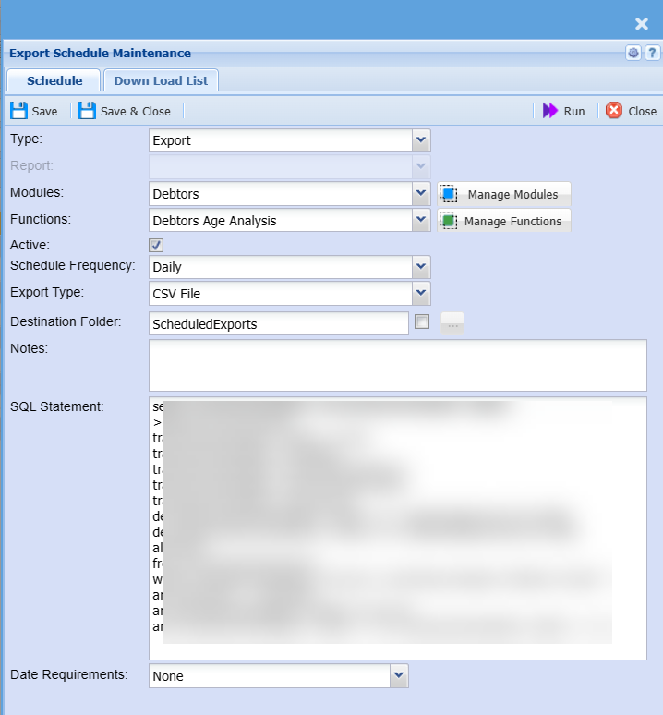Click the Destination Folder label
The image size is (663, 715).
[x=66, y=321]
